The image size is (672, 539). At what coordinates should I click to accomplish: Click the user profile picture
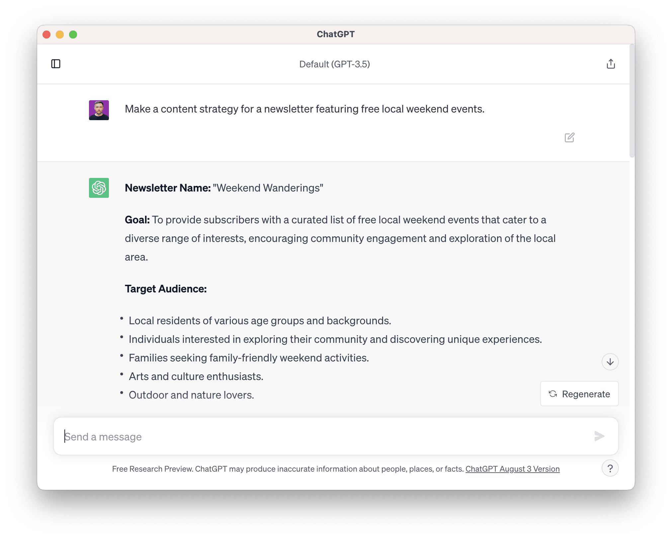99,110
